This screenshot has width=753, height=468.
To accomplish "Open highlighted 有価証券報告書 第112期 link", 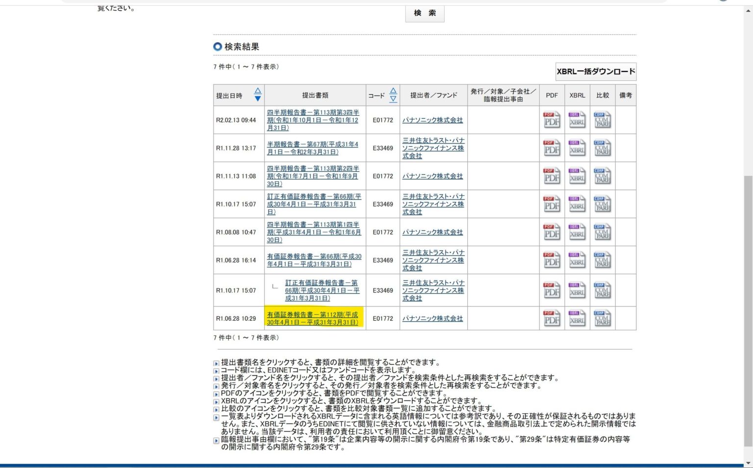I will 312,318.
